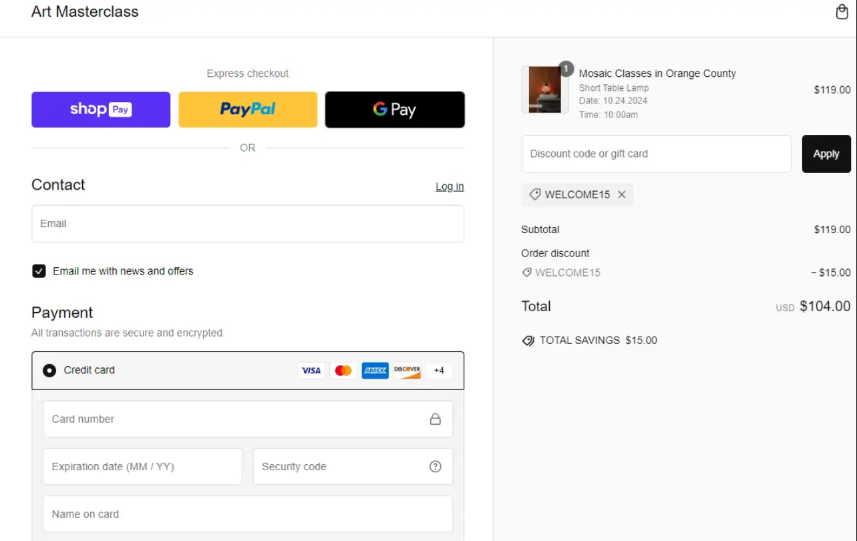
Task: Click the tag icon under Order discount
Action: pyautogui.click(x=527, y=273)
